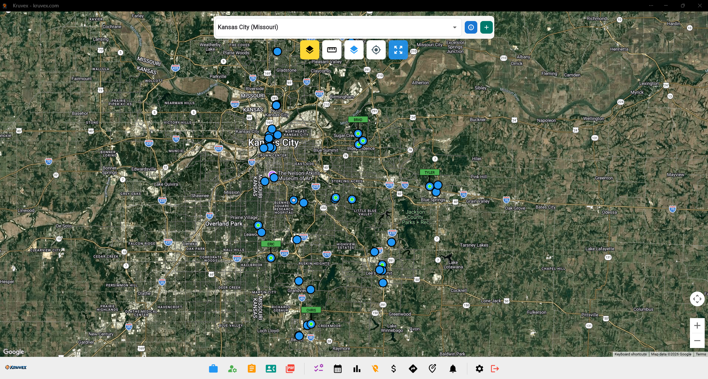708x379 pixels.
Task: Zoom in the map with plus button
Action: click(697, 325)
